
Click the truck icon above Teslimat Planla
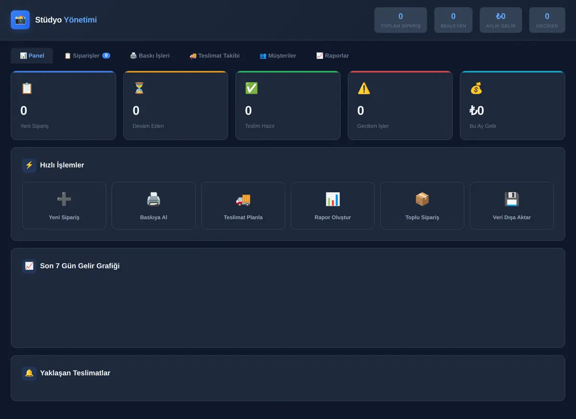[x=243, y=199]
